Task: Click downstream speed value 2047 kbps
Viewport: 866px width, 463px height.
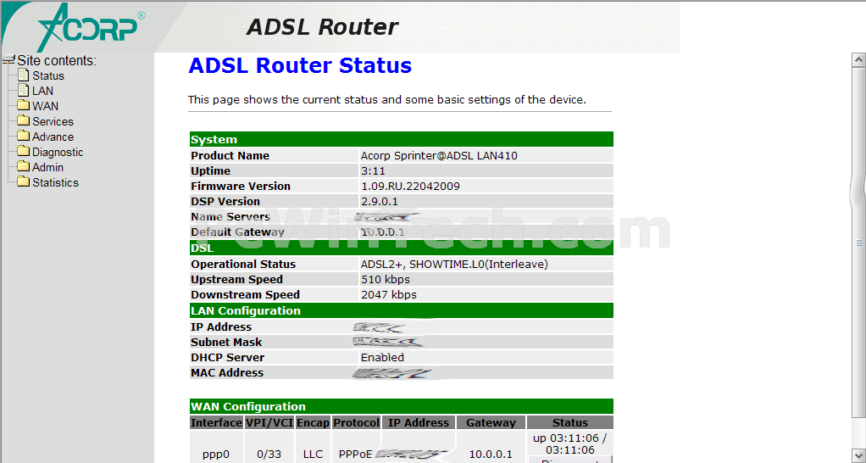Action: point(388,295)
